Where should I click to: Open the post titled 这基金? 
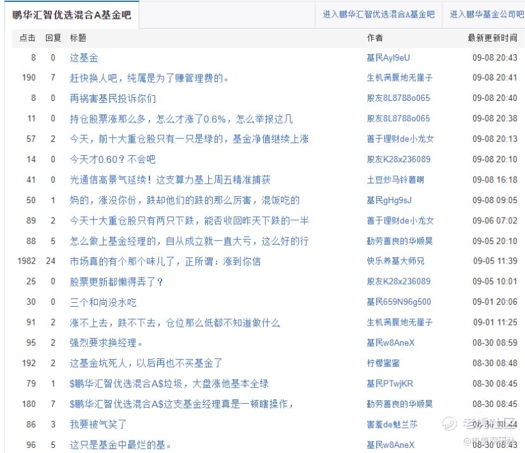84,58
